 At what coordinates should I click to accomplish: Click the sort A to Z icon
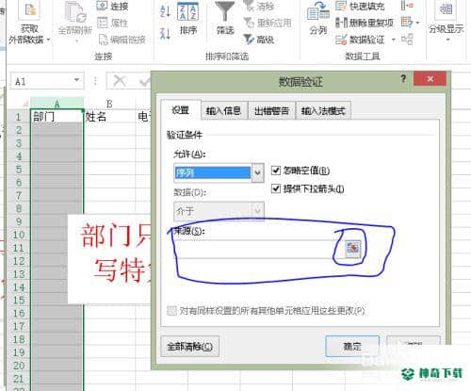[165, 11]
